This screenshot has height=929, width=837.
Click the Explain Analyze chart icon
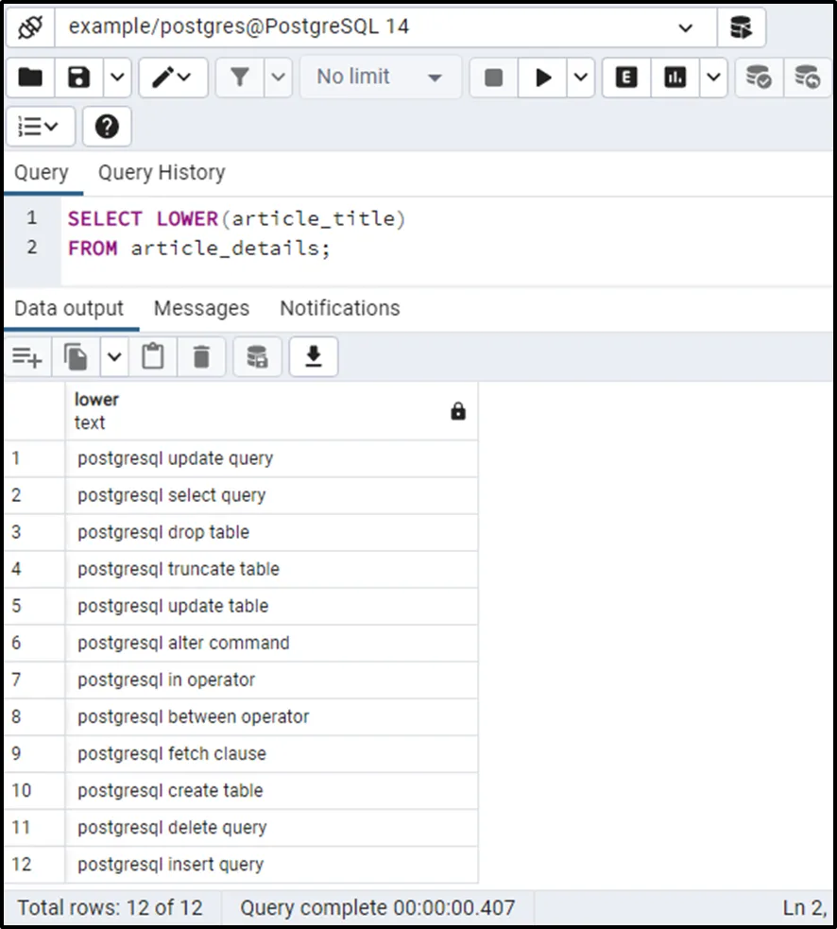click(x=675, y=77)
